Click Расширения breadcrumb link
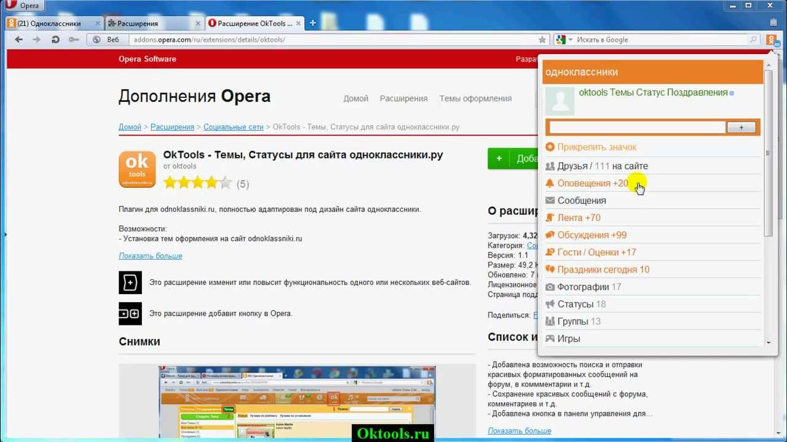The image size is (787, 442). pyautogui.click(x=172, y=127)
